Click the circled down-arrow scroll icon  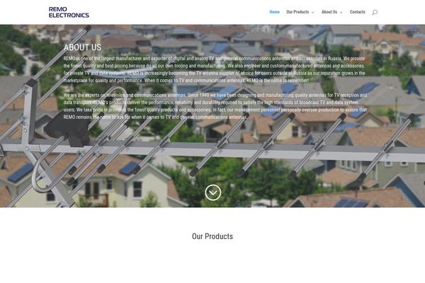click(x=212, y=192)
